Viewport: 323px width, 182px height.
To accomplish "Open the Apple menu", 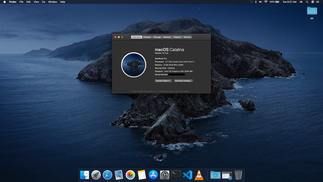I will coord(4,2).
